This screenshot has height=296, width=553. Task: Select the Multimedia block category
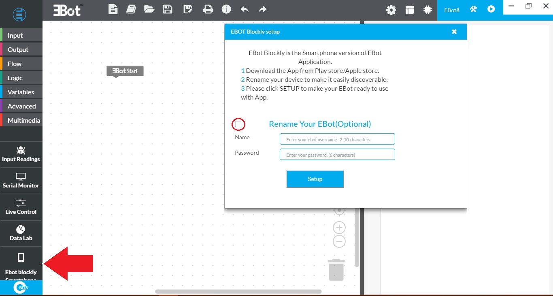point(21,120)
